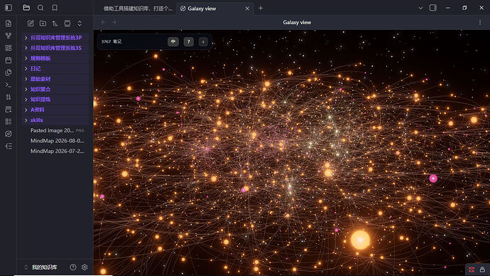The image size is (490, 276).
Task: Open the MindMap 2026-08-0... file
Action: [x=55, y=141]
